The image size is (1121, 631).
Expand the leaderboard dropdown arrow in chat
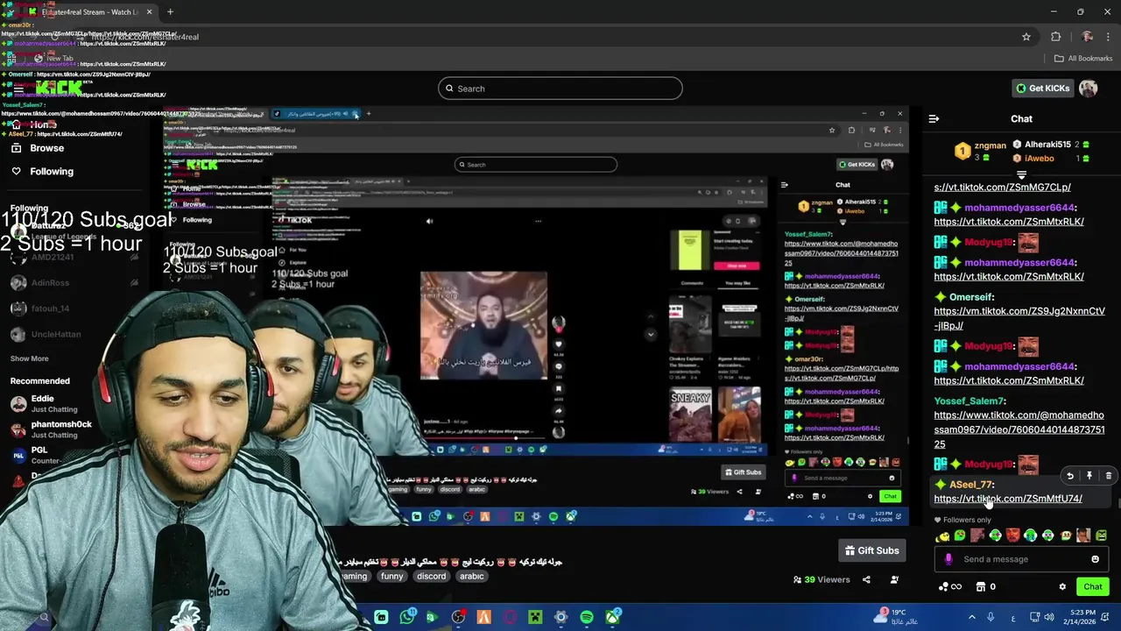[x=1021, y=175]
